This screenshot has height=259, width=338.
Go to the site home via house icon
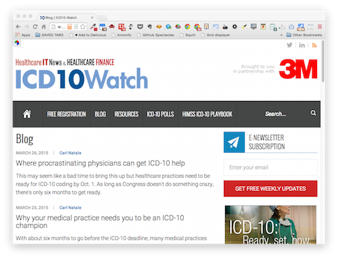click(27, 114)
